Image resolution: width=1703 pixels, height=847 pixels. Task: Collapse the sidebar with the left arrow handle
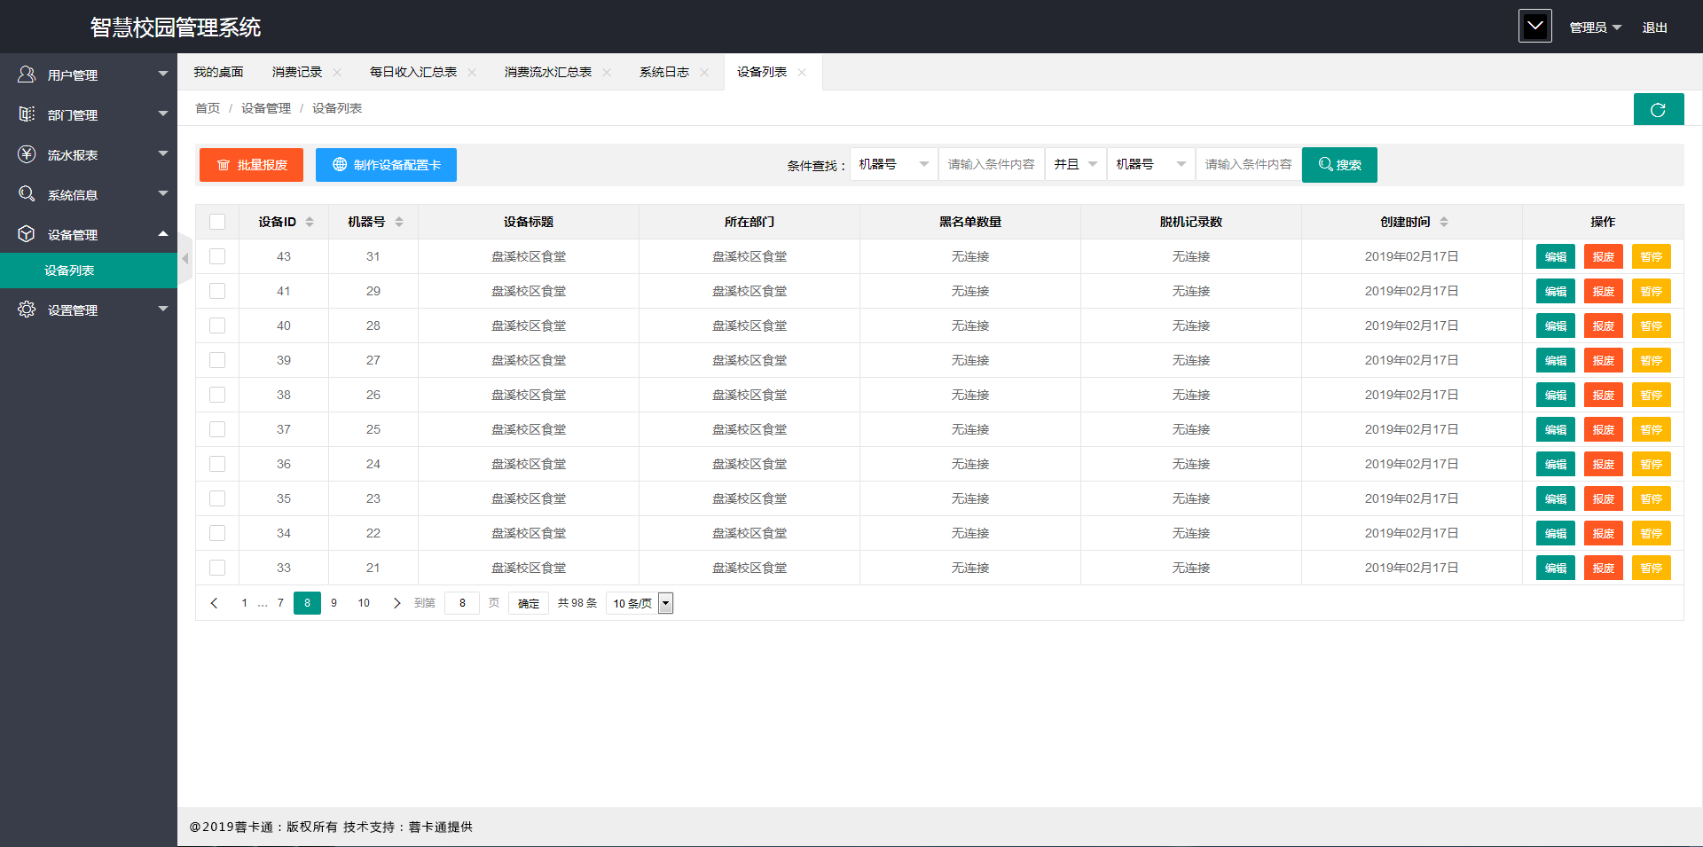point(184,258)
